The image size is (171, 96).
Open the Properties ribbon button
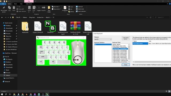[65, 9]
